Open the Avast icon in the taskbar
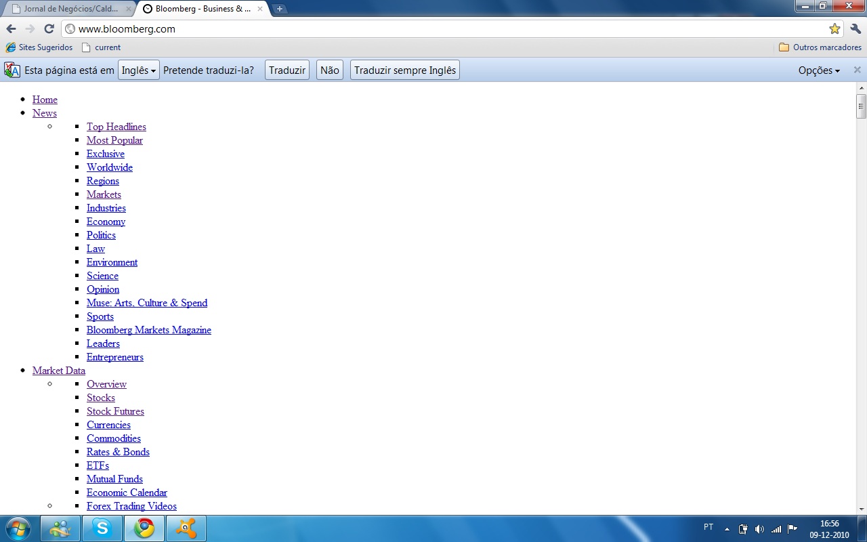 [186, 528]
